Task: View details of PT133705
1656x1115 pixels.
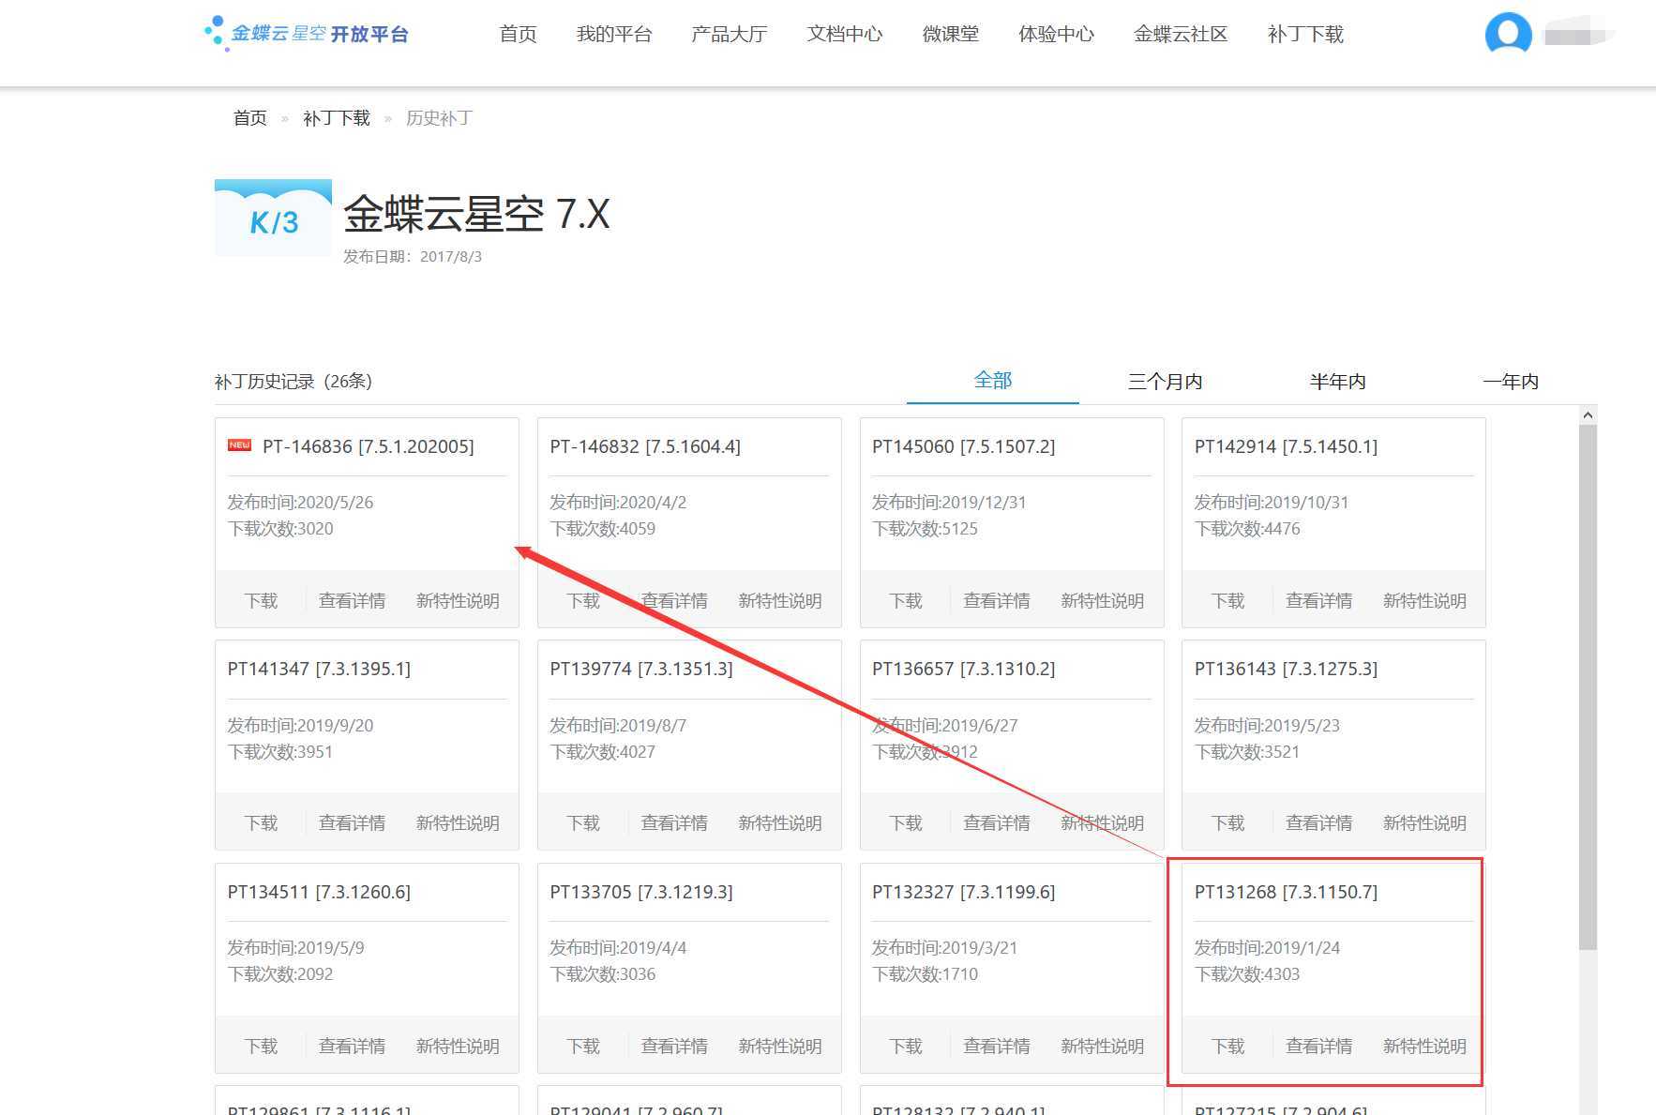Action: tap(675, 1047)
